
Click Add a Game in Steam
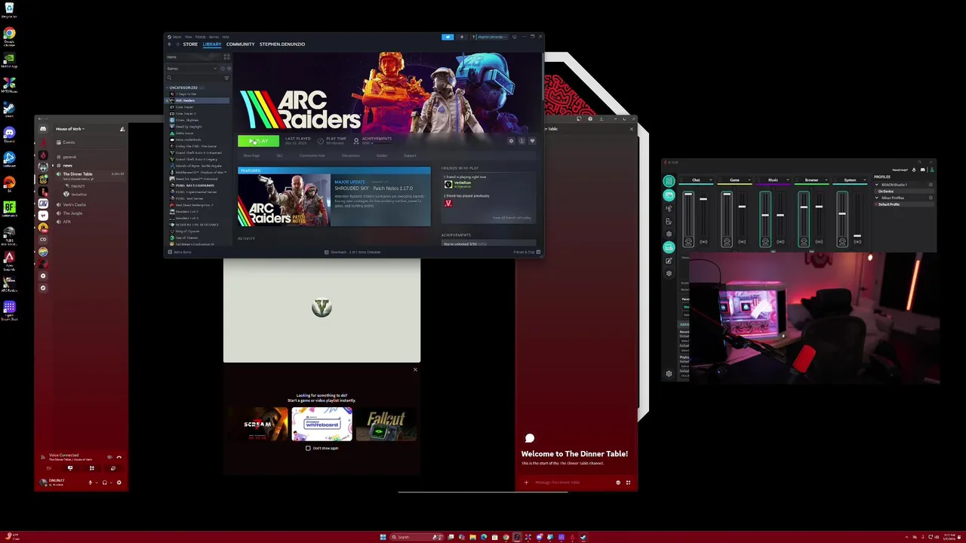pyautogui.click(x=180, y=252)
